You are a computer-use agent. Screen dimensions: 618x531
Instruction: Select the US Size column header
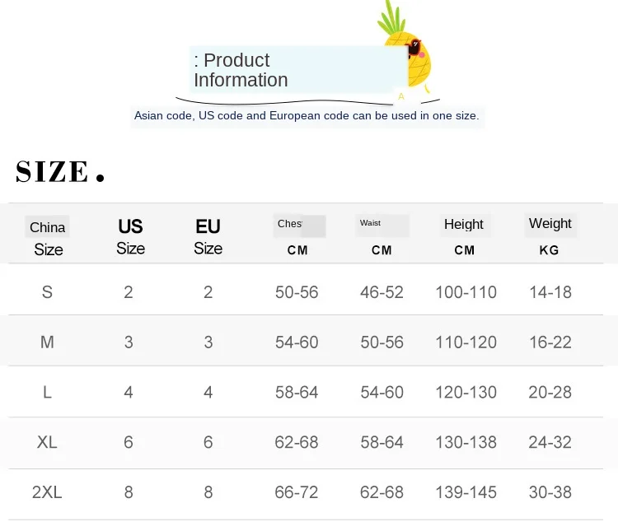tap(130, 237)
